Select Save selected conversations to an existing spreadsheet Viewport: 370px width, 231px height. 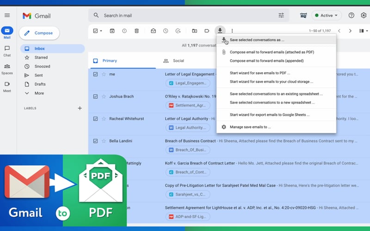point(276,94)
